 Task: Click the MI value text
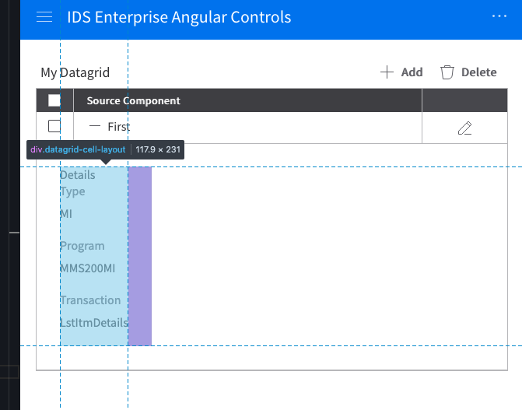[66, 214]
